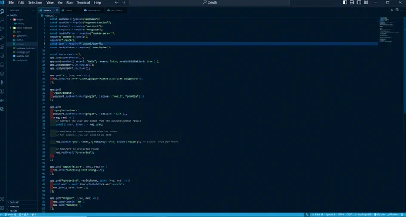Open the Go menu
This screenshot has width=406, height=217.
60,2
